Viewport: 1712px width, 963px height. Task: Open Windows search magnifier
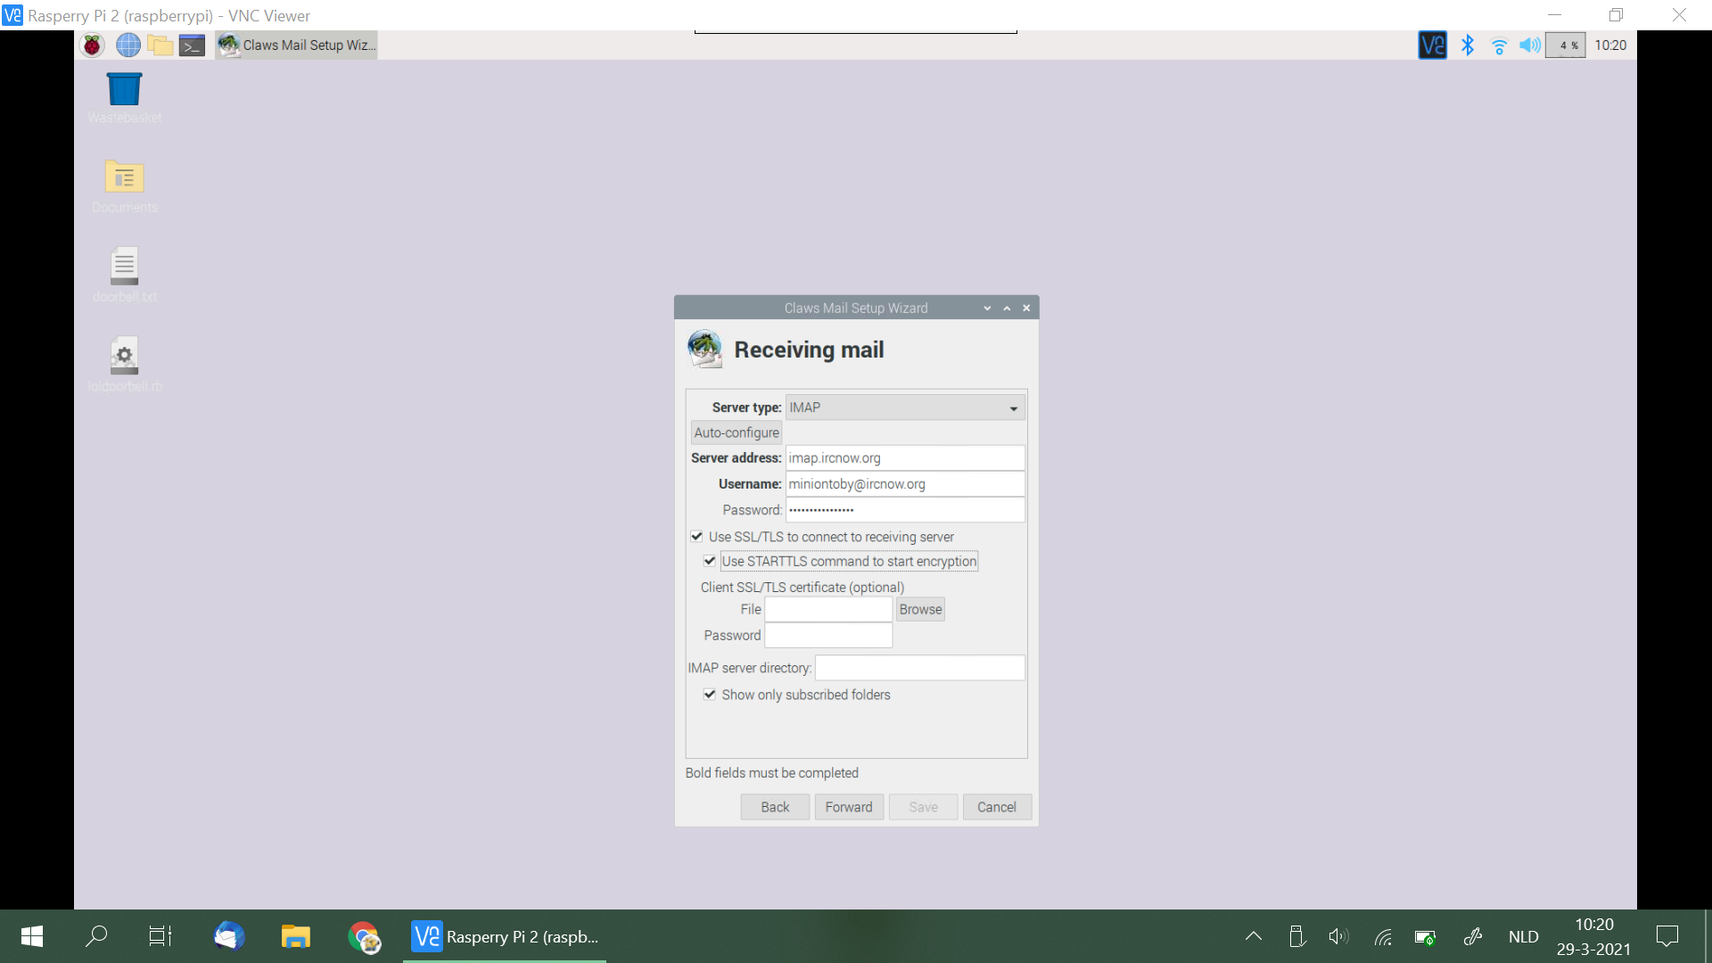click(96, 936)
